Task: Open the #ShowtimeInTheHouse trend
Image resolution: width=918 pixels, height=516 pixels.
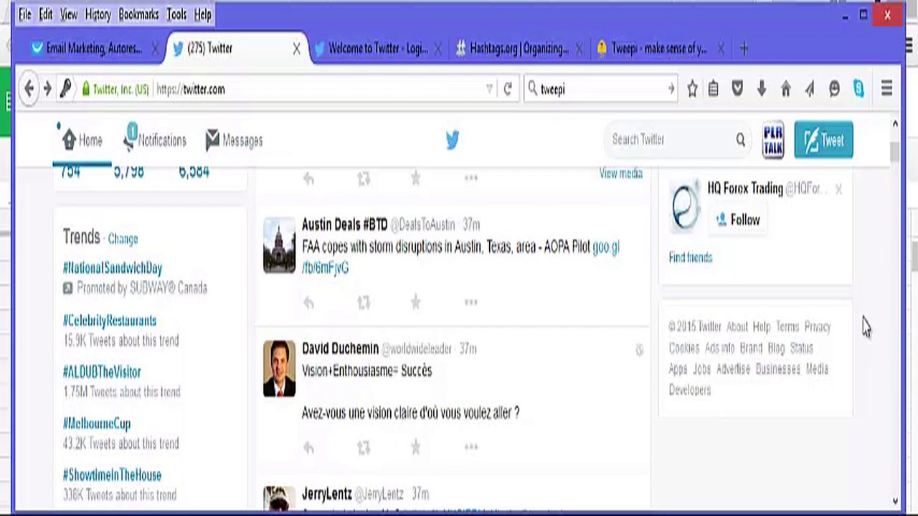Action: click(x=112, y=475)
